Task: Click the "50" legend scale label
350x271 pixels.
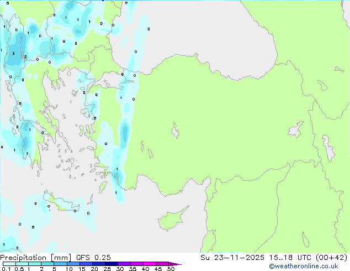Action: click(171, 269)
